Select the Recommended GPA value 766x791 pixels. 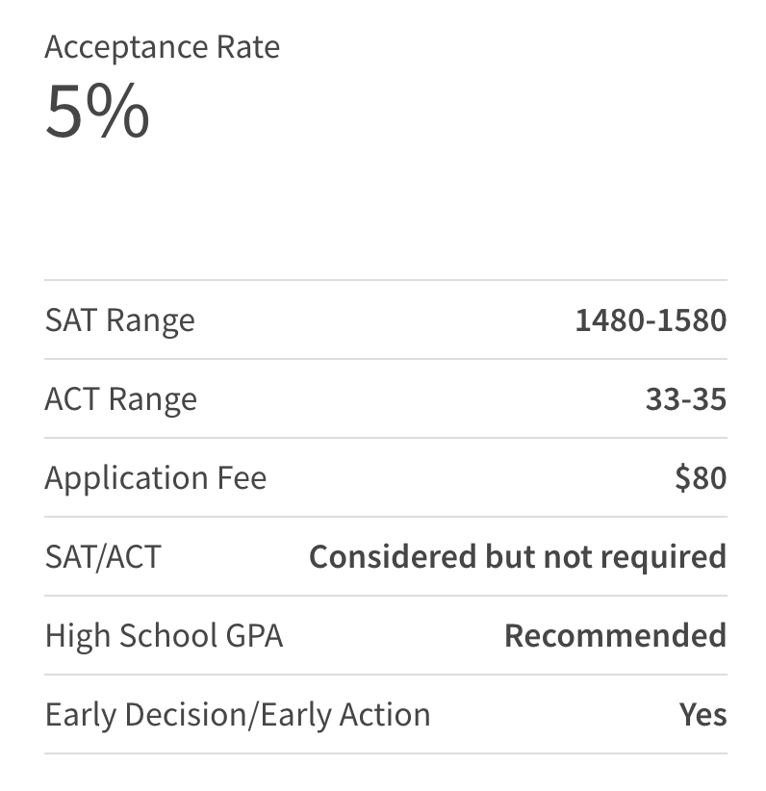[616, 635]
